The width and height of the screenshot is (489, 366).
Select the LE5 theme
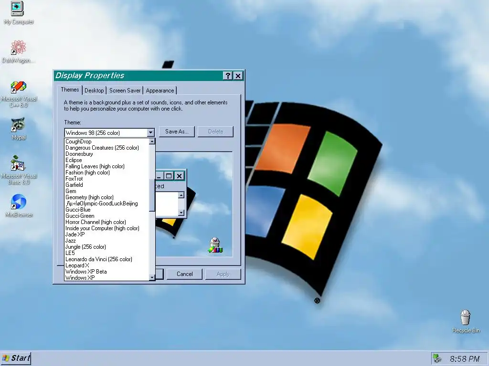point(106,253)
